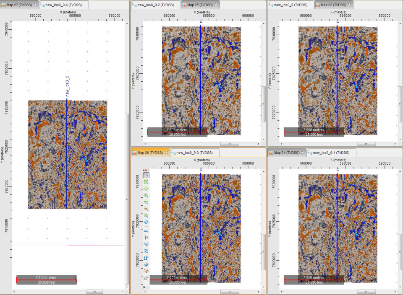Viewport: 403px width, 295px height.
Task: Open the new_los0_9-1 (TVDSS) tab
Action: click(331, 153)
